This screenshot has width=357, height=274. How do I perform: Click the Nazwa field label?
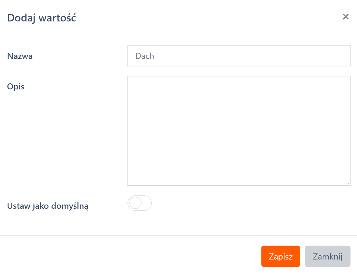pos(20,56)
